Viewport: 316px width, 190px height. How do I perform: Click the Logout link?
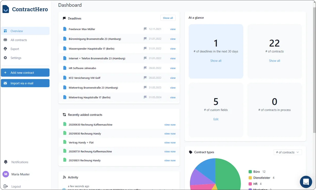click(x=16, y=186)
